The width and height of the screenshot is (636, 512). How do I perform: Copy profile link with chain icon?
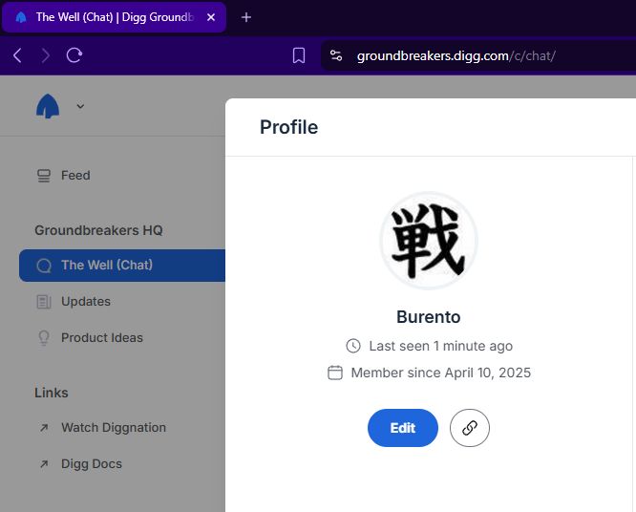[469, 428]
